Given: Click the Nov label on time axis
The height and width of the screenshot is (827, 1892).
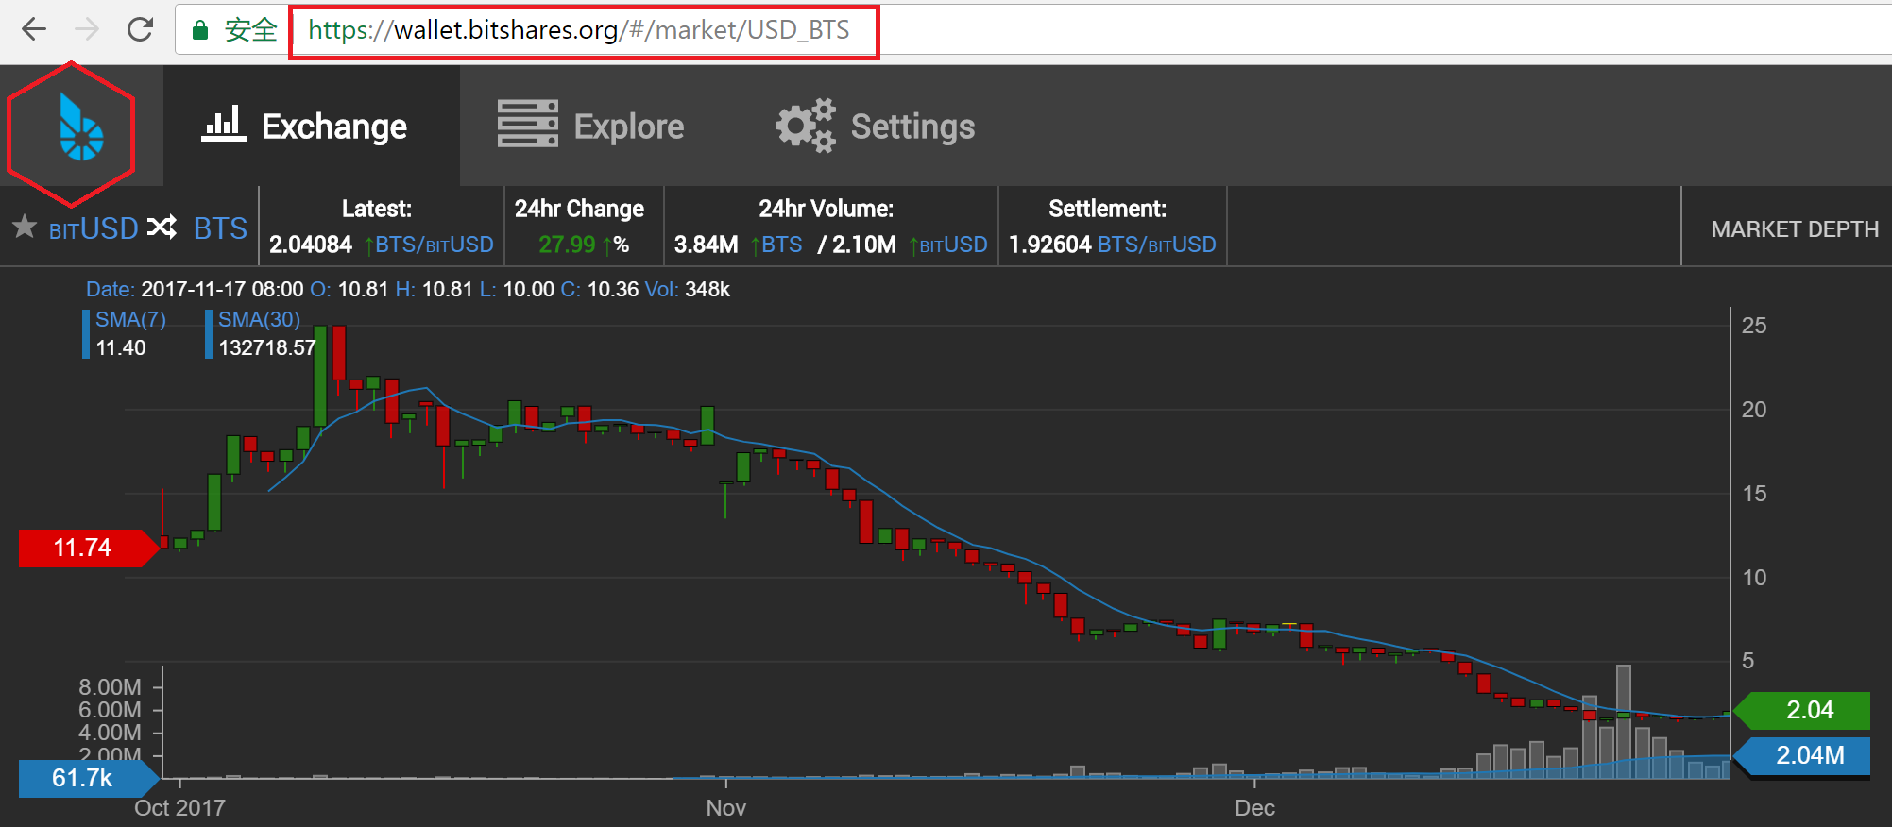Looking at the screenshot, I should point(726,808).
